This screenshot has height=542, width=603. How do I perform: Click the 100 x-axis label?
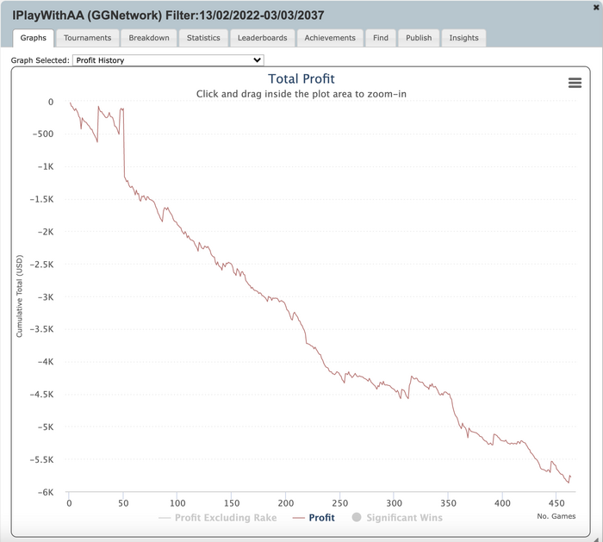(177, 503)
